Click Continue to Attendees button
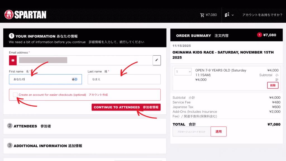 [126, 107]
